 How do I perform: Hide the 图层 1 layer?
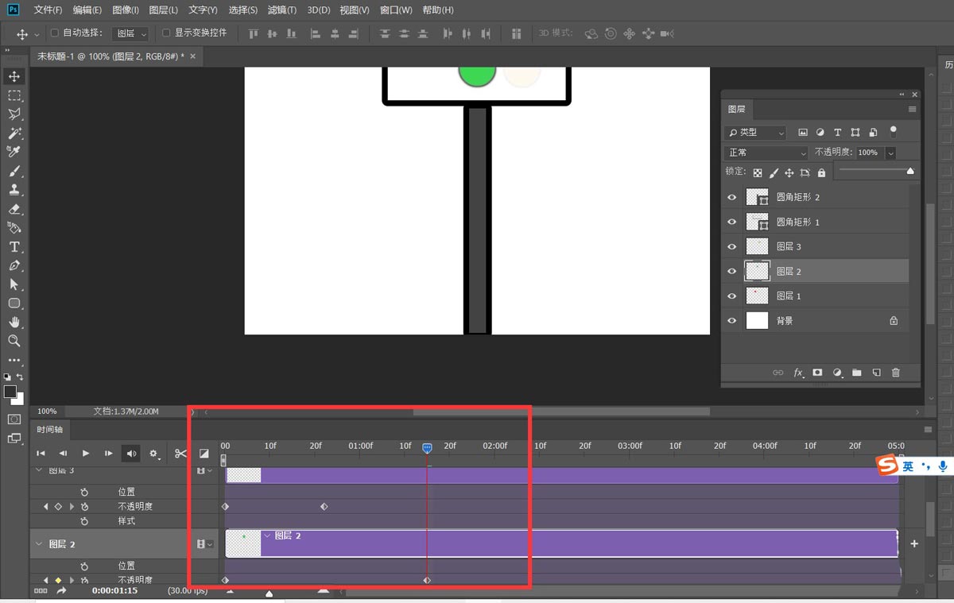pyautogui.click(x=732, y=296)
